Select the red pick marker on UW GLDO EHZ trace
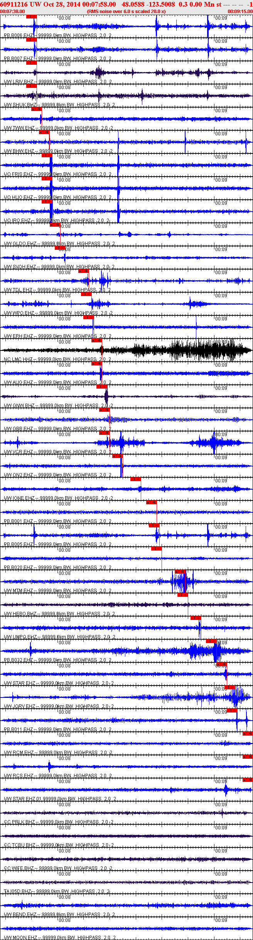The width and height of the screenshot is (253, 940). 55,225
